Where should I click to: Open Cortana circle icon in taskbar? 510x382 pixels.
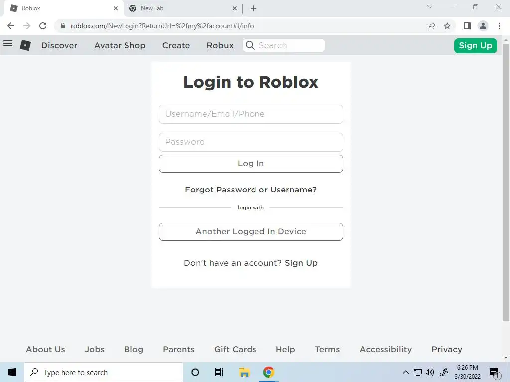click(x=195, y=372)
